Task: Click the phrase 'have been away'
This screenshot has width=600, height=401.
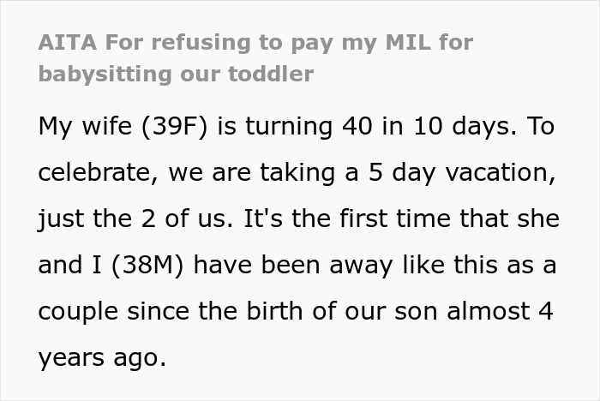Action: pos(293,265)
